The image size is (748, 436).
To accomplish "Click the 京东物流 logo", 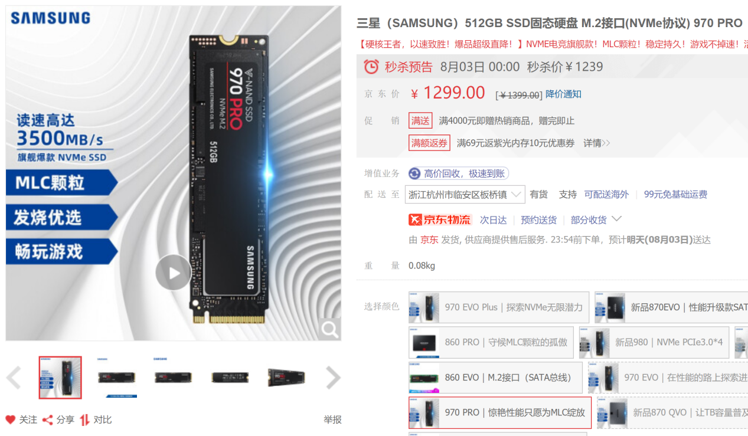I will pyautogui.click(x=440, y=219).
